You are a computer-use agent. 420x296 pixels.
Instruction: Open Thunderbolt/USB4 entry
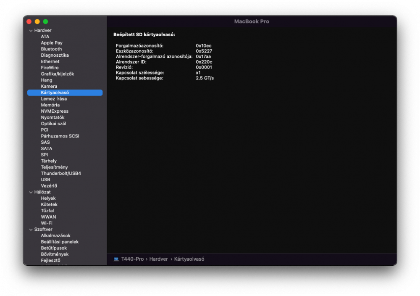(61, 173)
